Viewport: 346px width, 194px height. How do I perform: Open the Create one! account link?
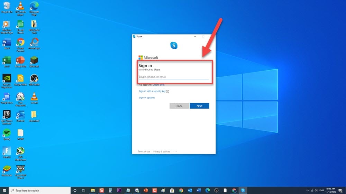[x=158, y=85]
